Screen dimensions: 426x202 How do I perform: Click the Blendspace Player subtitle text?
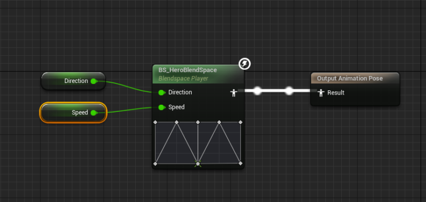pyautogui.click(x=183, y=79)
